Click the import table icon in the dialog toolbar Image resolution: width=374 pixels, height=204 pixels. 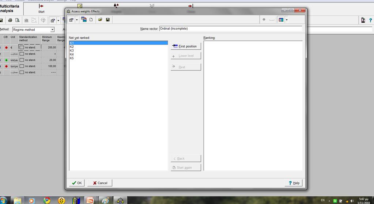pyautogui.click(x=84, y=20)
